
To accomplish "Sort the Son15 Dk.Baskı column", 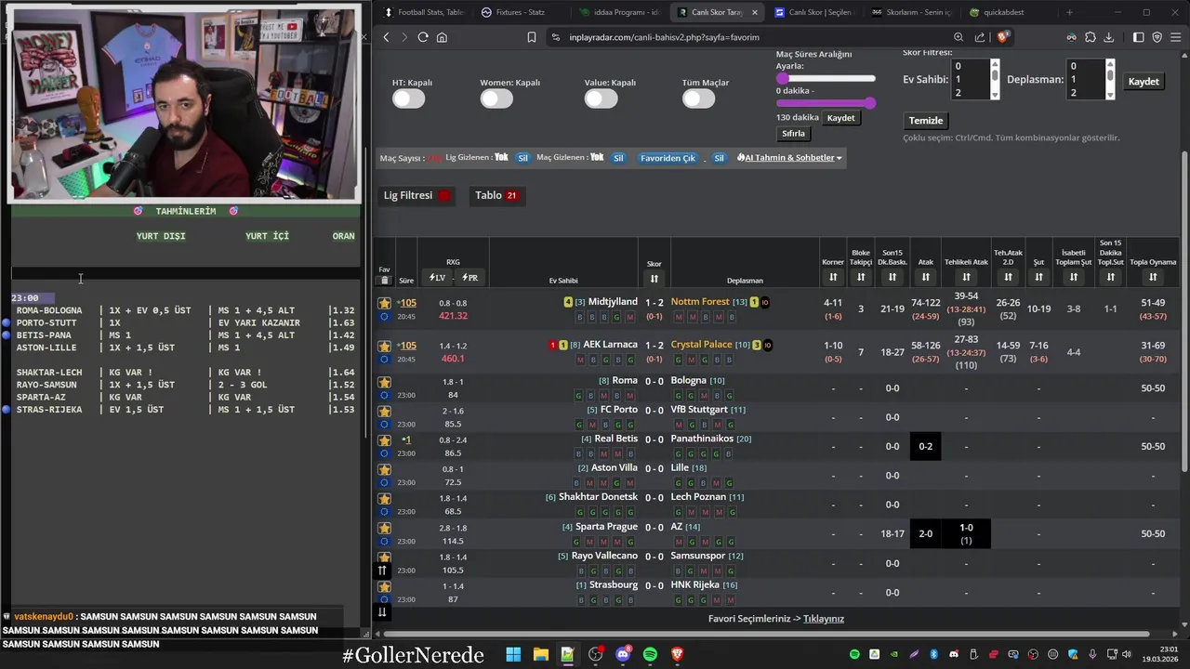I will [x=892, y=278].
